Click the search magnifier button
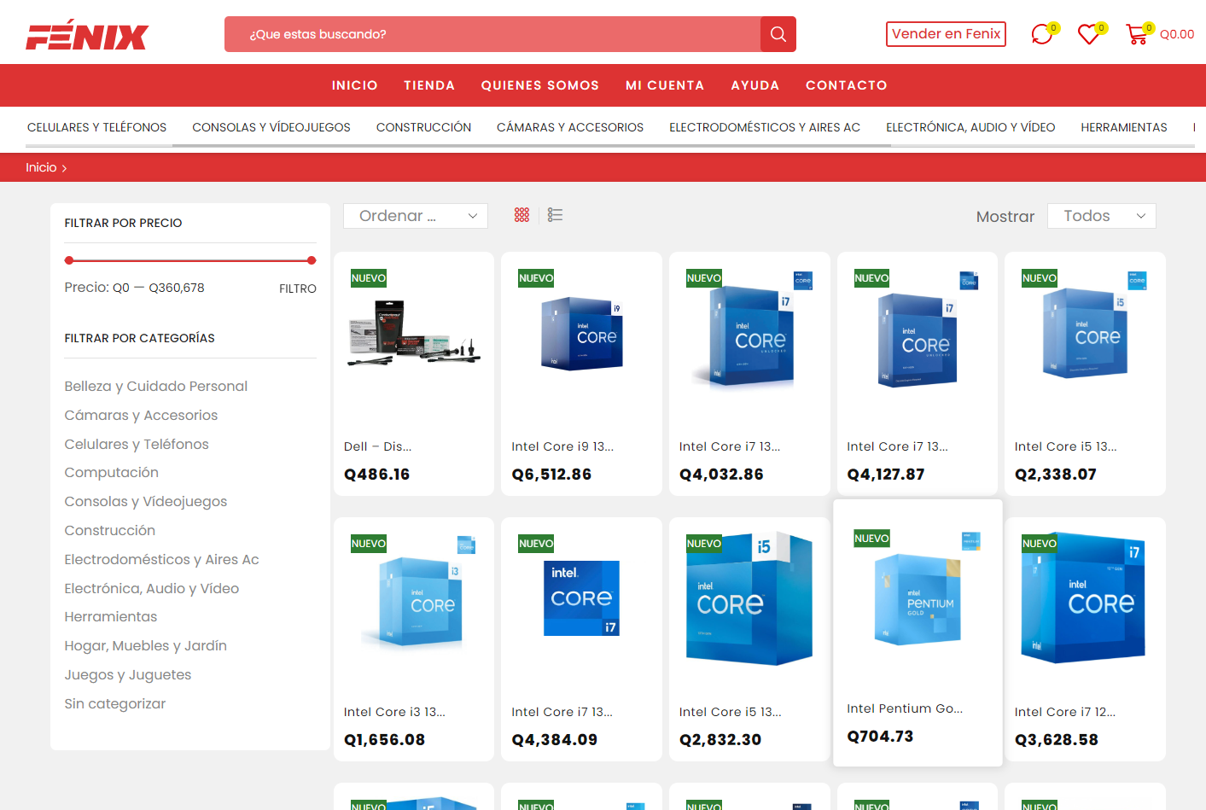 [x=778, y=34]
